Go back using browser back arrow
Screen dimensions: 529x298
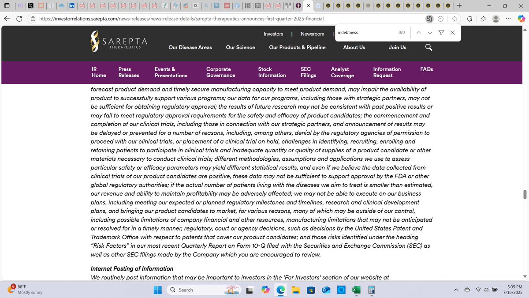7,19
